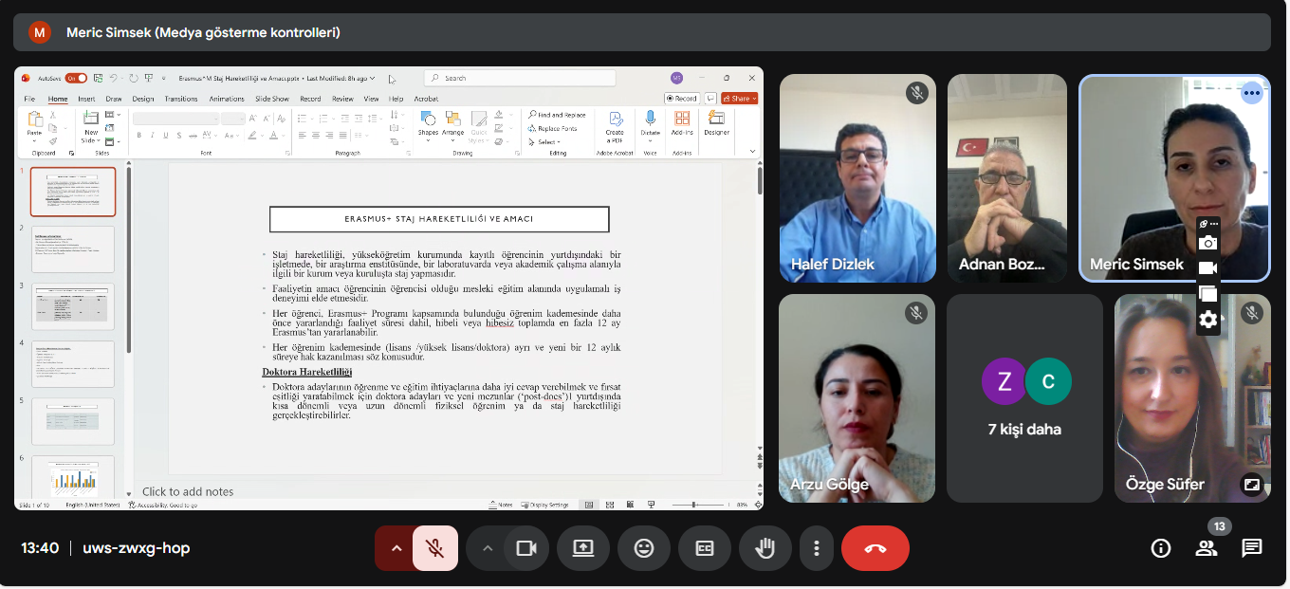
Task: Switch to the Slide Show tab
Action: [x=272, y=99]
